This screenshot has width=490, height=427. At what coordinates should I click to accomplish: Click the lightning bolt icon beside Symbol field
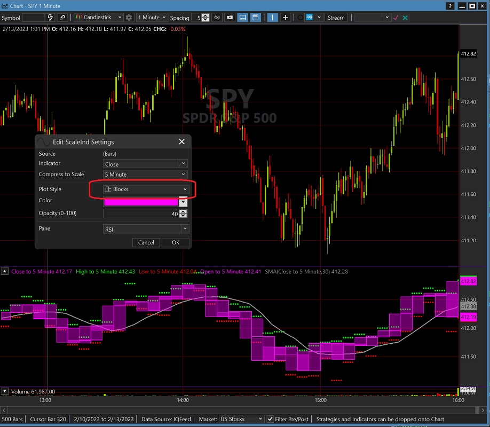pyautogui.click(x=51, y=18)
